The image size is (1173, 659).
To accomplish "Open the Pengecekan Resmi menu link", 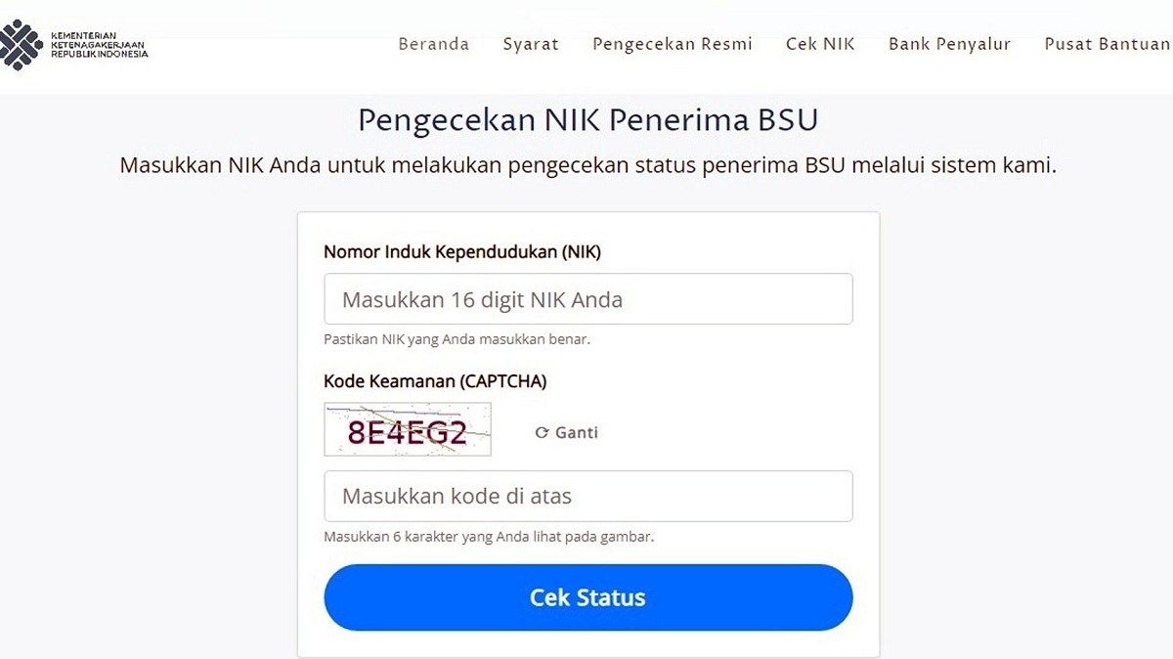I will tap(673, 44).
